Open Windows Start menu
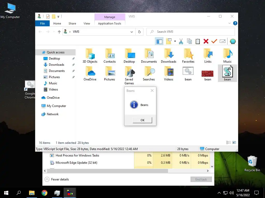 (x=6, y=193)
